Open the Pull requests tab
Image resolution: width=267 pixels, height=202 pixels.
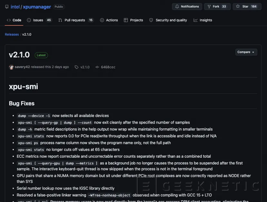click(x=76, y=20)
